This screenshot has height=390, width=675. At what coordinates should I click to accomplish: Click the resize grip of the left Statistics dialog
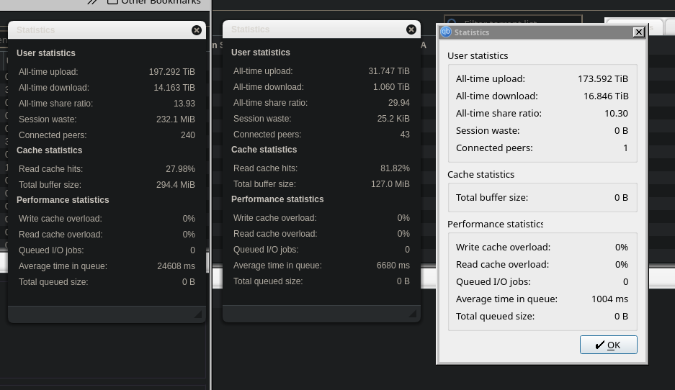(x=197, y=314)
